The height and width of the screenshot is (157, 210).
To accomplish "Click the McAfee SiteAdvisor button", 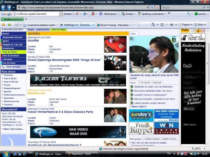I will pyautogui.click(x=12, y=19).
